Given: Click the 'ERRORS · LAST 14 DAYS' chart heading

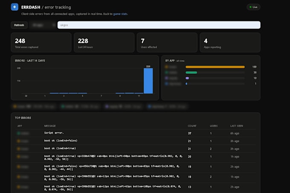Looking at the screenshot, I should click(30, 61).
